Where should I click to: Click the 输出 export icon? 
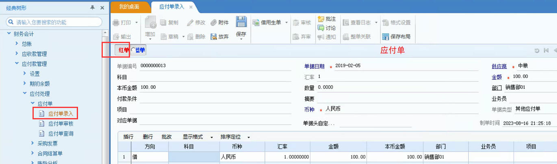[x=116, y=37]
